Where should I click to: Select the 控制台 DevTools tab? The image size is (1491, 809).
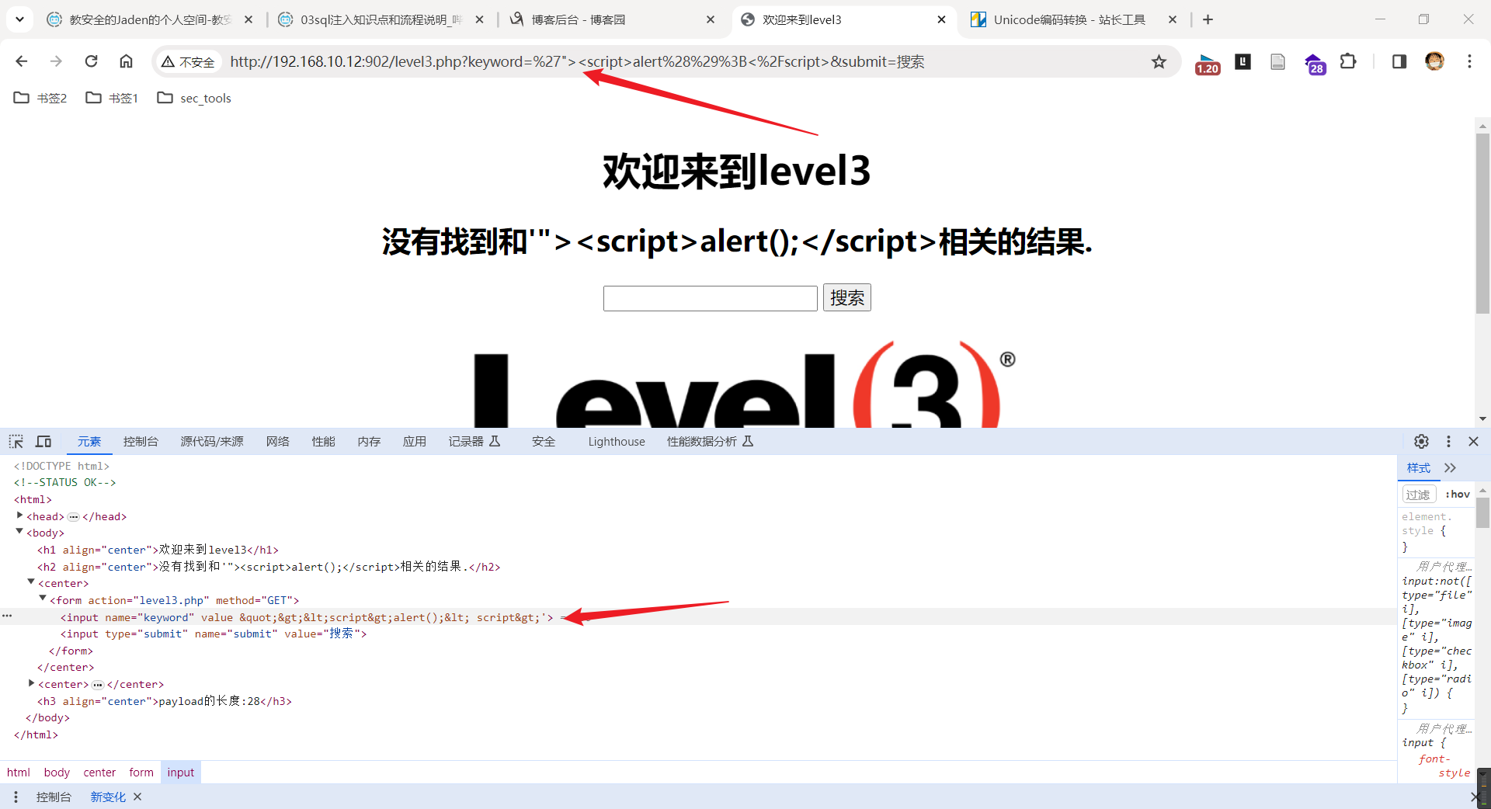pyautogui.click(x=141, y=441)
